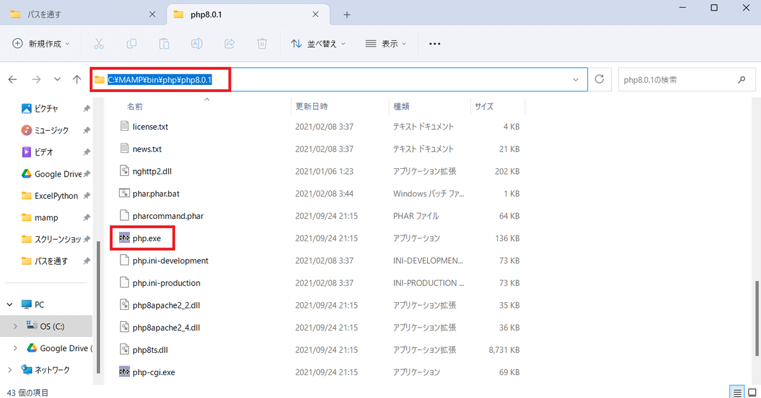Screen dimensions: 761x398
Task: Sort by the 更新日時 column header
Action: [x=311, y=106]
